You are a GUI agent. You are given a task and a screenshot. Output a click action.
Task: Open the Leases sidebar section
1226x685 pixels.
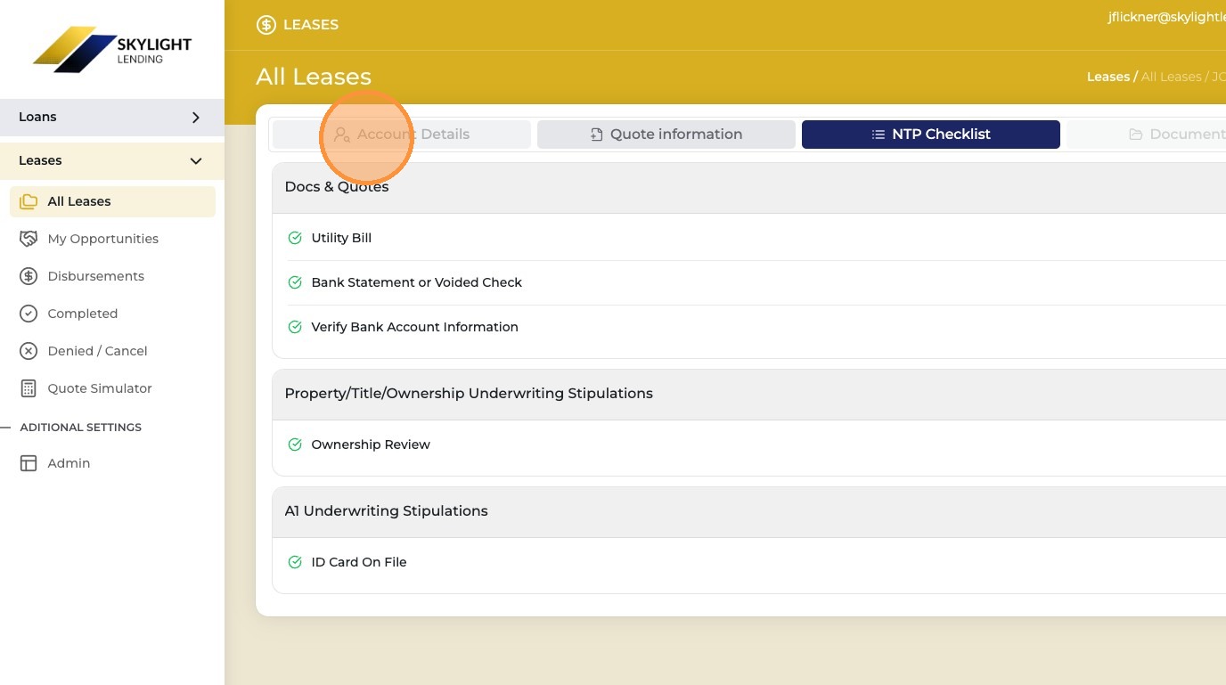point(112,161)
